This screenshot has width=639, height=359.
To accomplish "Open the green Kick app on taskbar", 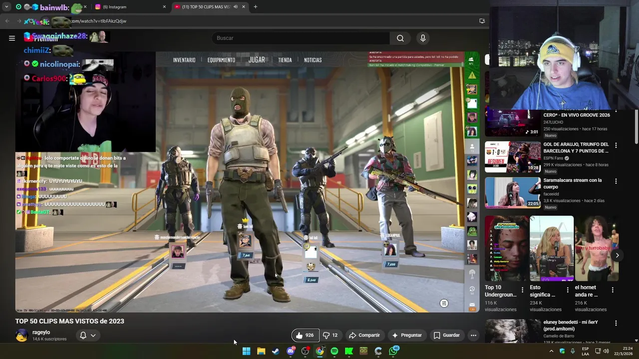I will coord(349,351).
